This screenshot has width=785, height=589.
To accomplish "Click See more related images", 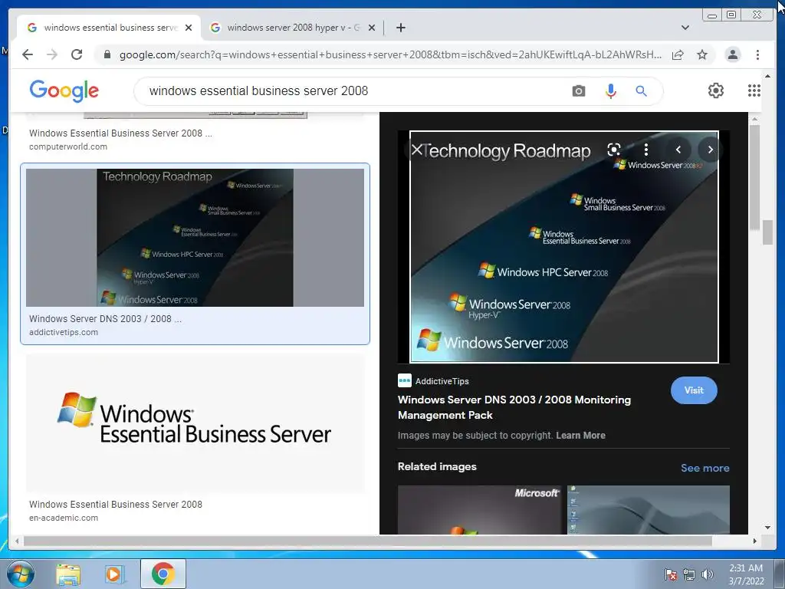I will 705,468.
